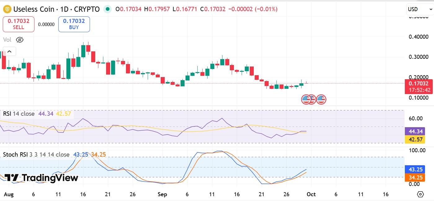Collapse the legend with the chevron arrow
Image resolution: width=434 pixels, height=203 pixels.
(x=9, y=51)
